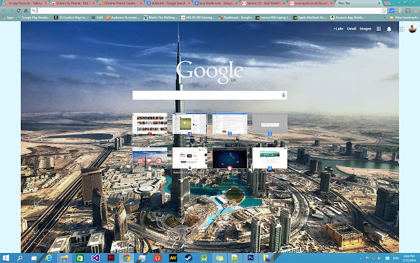Switch to the Dubai City Theme tab
This screenshot has width=420, height=263.
tap(73, 3)
